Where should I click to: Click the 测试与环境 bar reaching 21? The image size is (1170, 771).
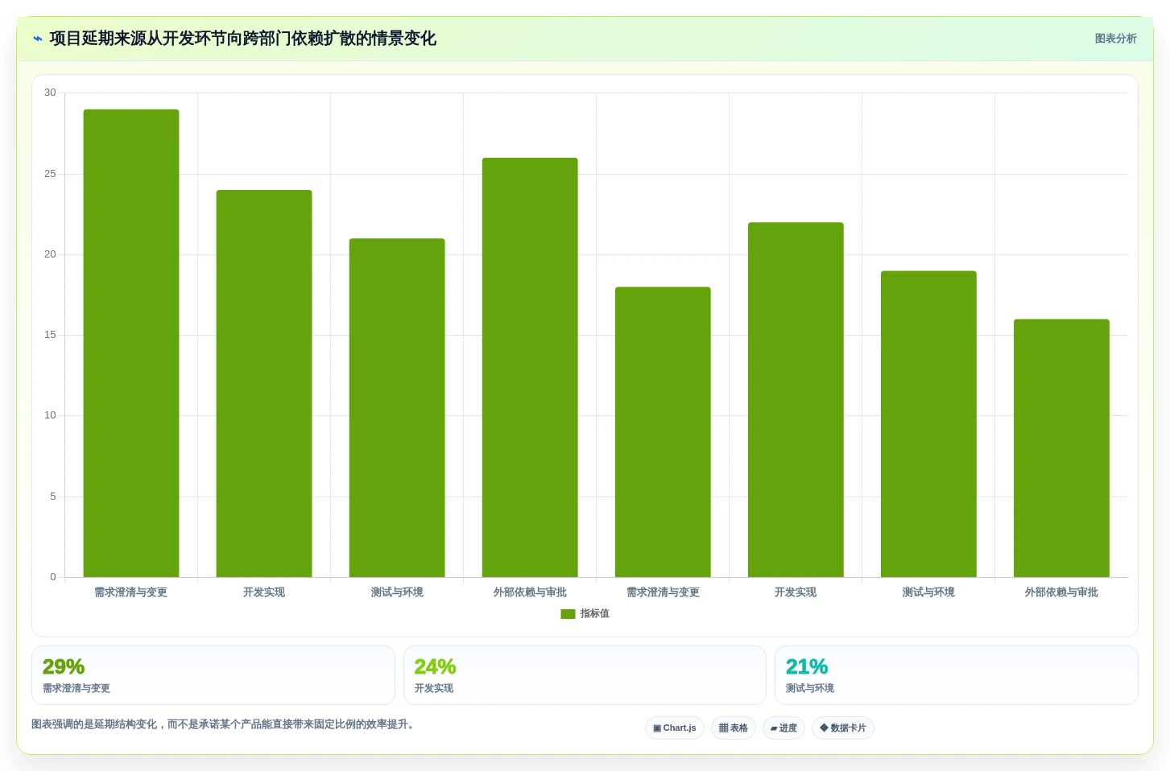[x=397, y=407]
